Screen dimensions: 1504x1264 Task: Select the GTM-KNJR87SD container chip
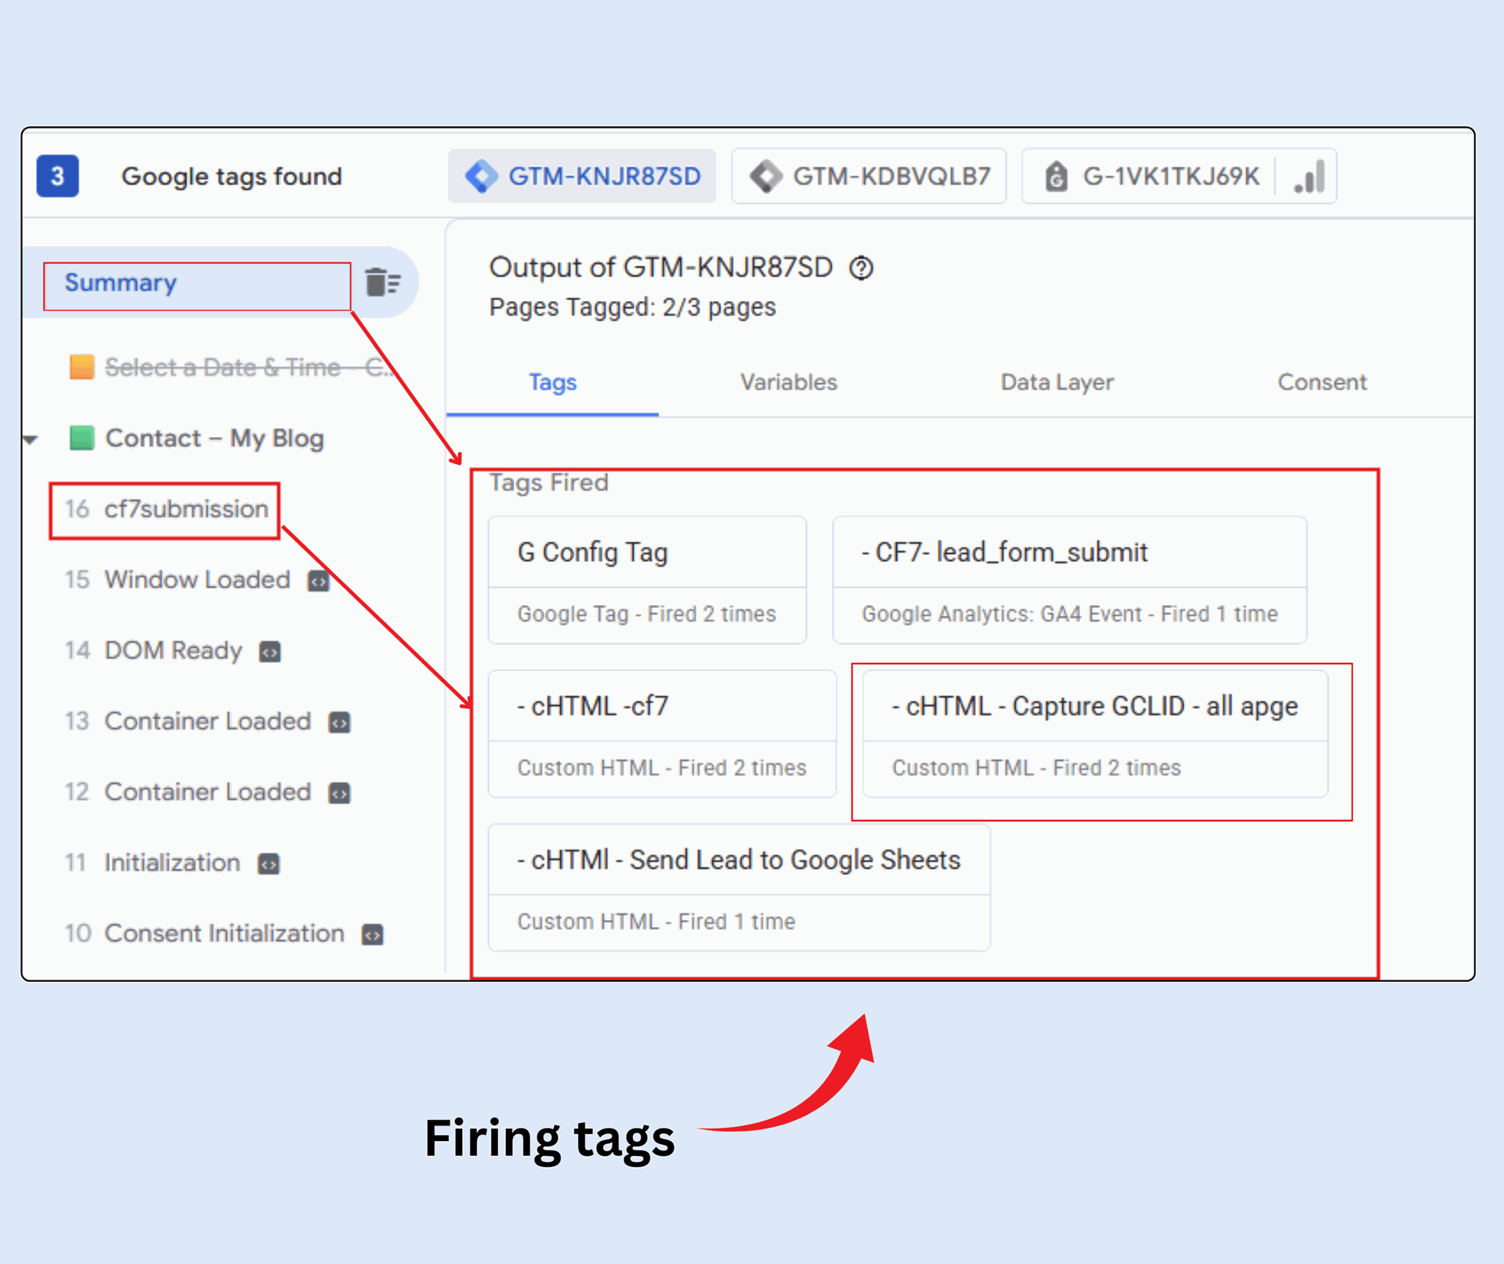coord(582,176)
